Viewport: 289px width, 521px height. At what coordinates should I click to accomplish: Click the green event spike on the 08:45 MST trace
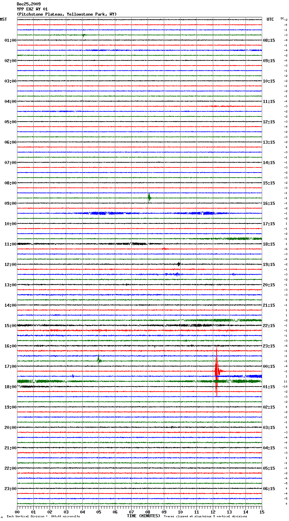coord(149,198)
